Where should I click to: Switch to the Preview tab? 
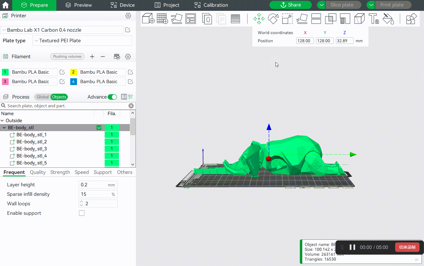(79, 5)
